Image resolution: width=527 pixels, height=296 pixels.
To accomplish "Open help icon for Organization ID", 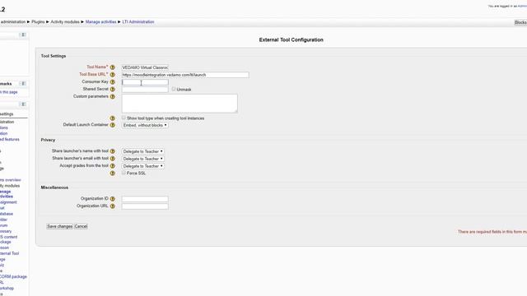I will pyautogui.click(x=113, y=199).
